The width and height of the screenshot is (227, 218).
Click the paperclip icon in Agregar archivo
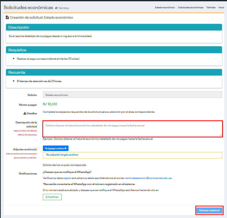point(46,149)
